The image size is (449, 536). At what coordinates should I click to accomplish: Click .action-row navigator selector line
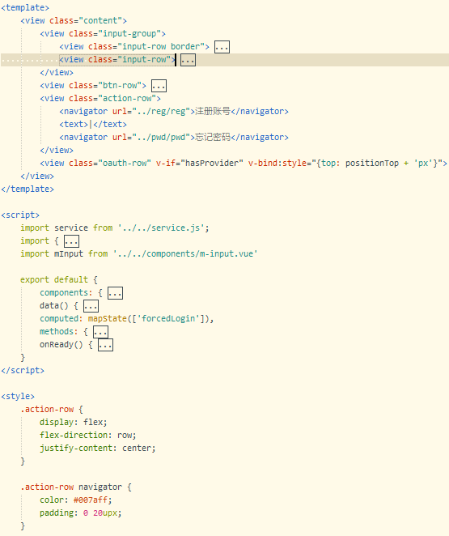coord(76,487)
